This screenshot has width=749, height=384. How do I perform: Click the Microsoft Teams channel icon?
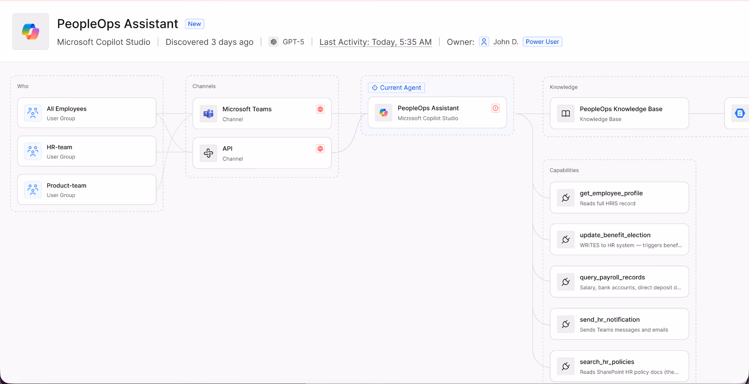click(208, 114)
